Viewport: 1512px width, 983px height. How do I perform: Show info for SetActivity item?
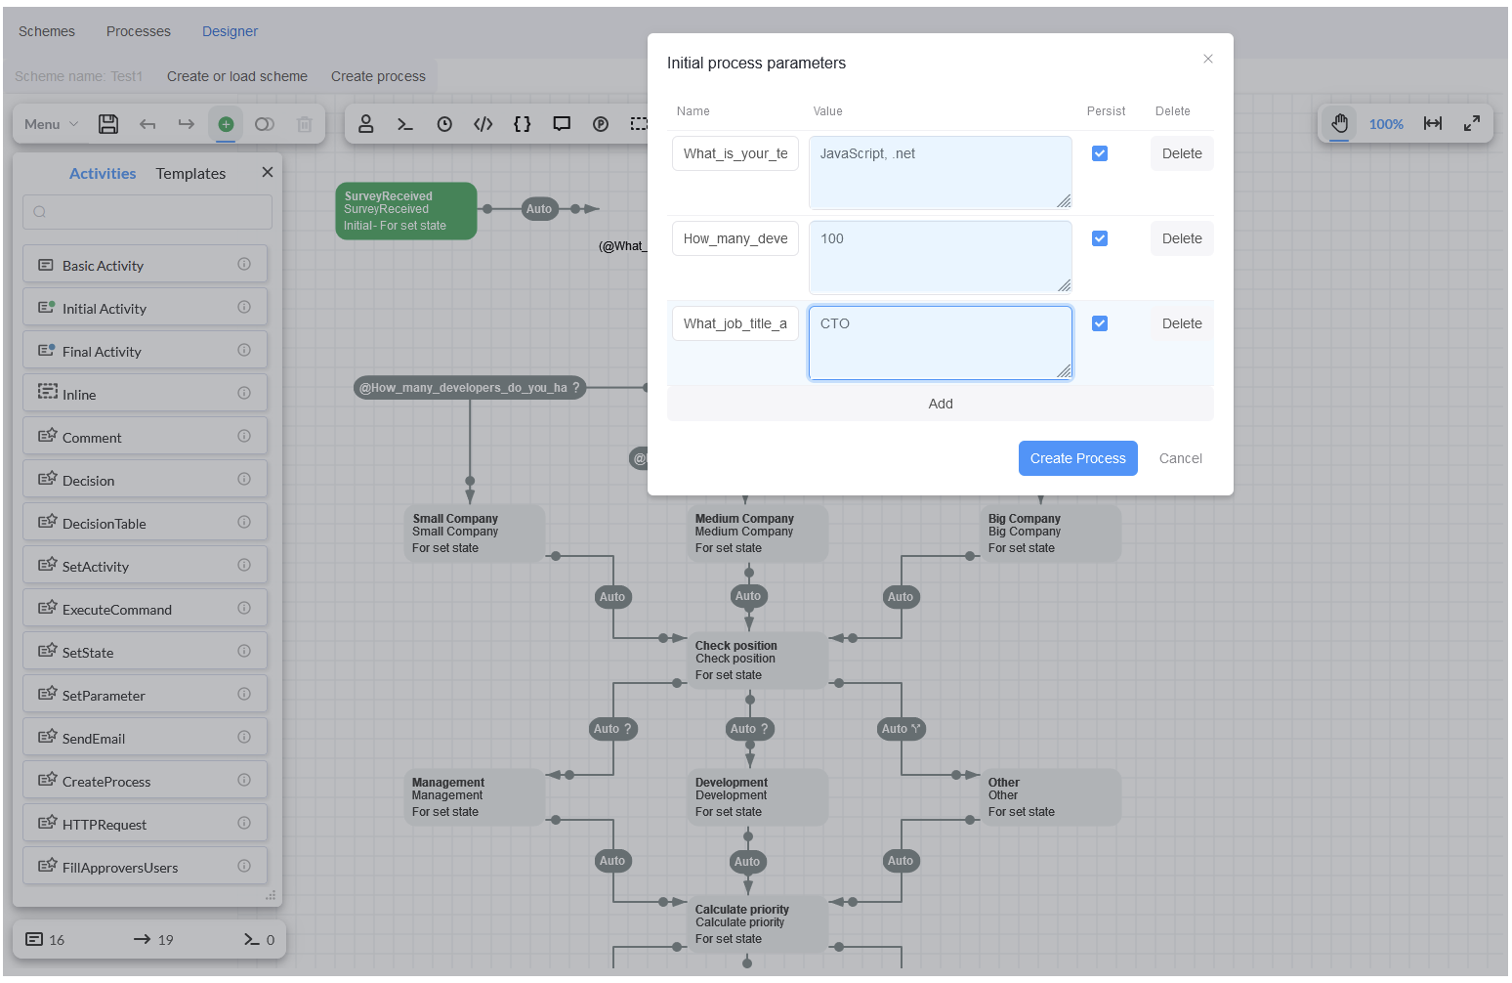(x=244, y=565)
